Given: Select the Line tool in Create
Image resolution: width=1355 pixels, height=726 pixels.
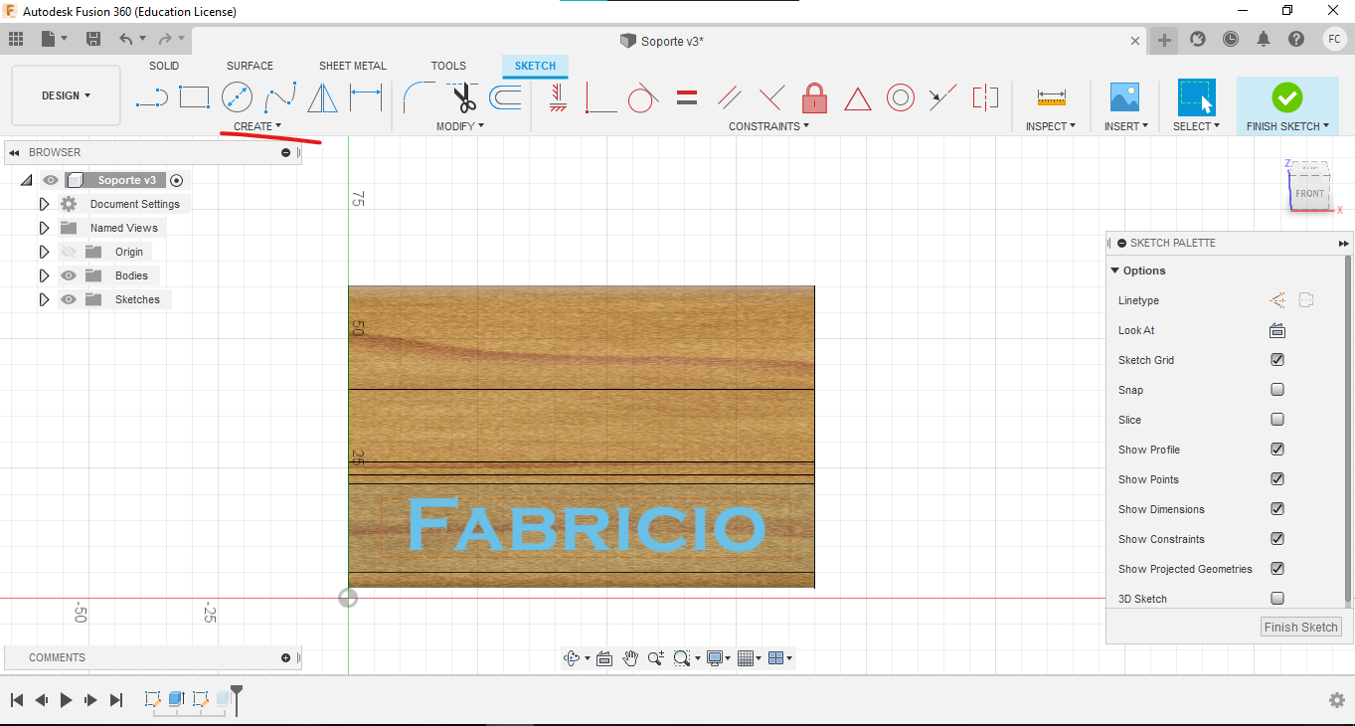Looking at the screenshot, I should click(x=152, y=97).
